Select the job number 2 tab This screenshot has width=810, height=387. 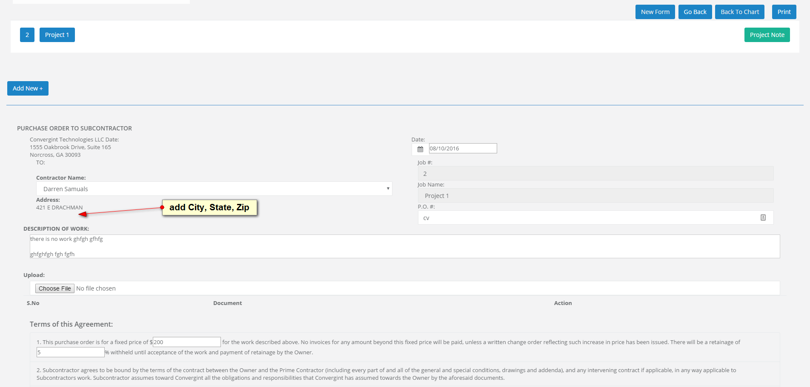point(27,35)
